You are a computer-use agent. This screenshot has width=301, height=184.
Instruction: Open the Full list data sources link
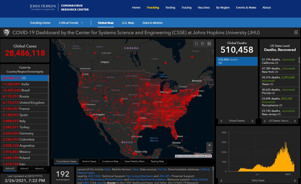(162, 169)
